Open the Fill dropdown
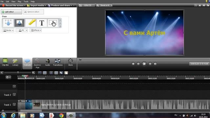210x118 pixels. pos(22,30)
